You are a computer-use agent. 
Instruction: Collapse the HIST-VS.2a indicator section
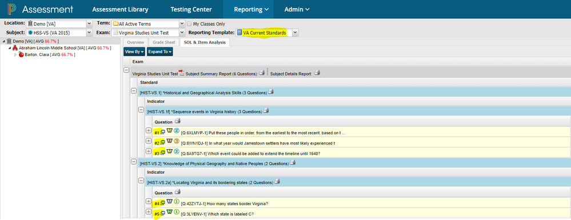pos(141,181)
